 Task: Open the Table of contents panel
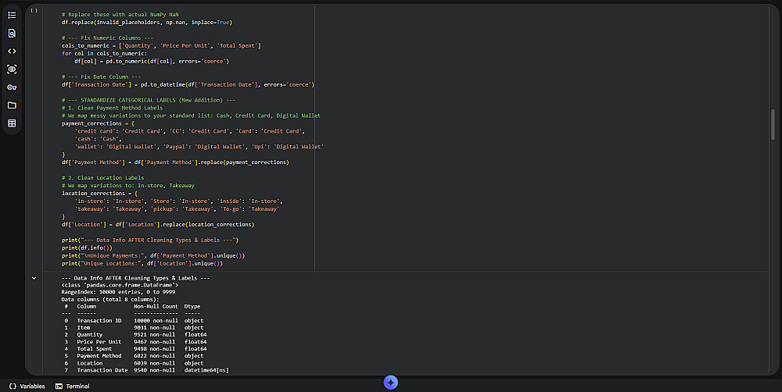pyautogui.click(x=12, y=15)
